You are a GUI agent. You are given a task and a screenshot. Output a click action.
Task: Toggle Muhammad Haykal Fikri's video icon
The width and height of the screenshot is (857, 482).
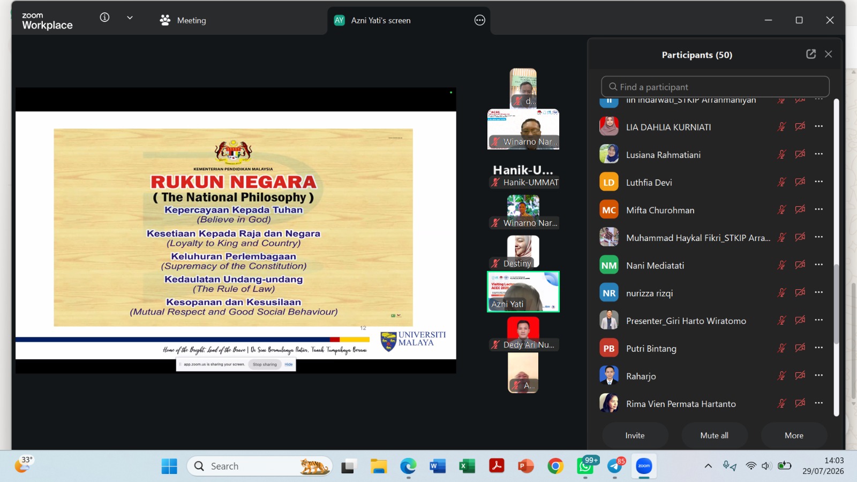pos(800,237)
